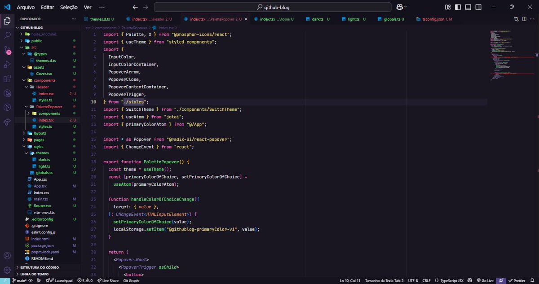
Task: Open Copilot dropdown chevron in title bar
Action: click(406, 7)
